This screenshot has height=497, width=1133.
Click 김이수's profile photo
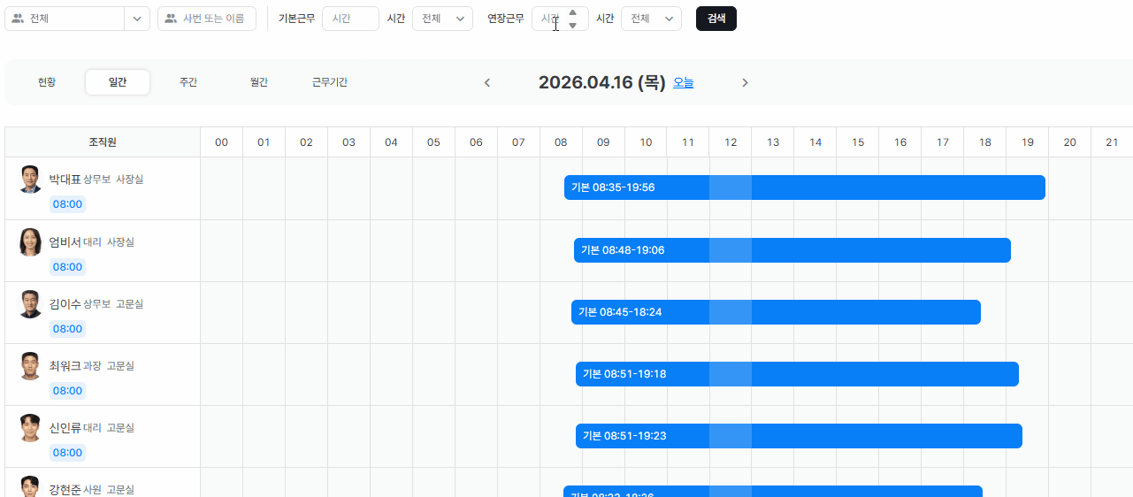[31, 303]
